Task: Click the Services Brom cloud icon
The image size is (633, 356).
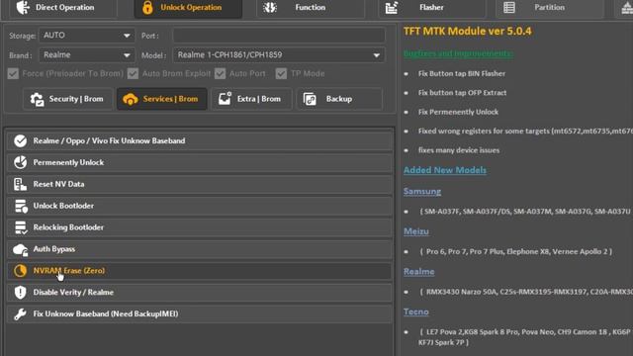Action: pyautogui.click(x=131, y=99)
